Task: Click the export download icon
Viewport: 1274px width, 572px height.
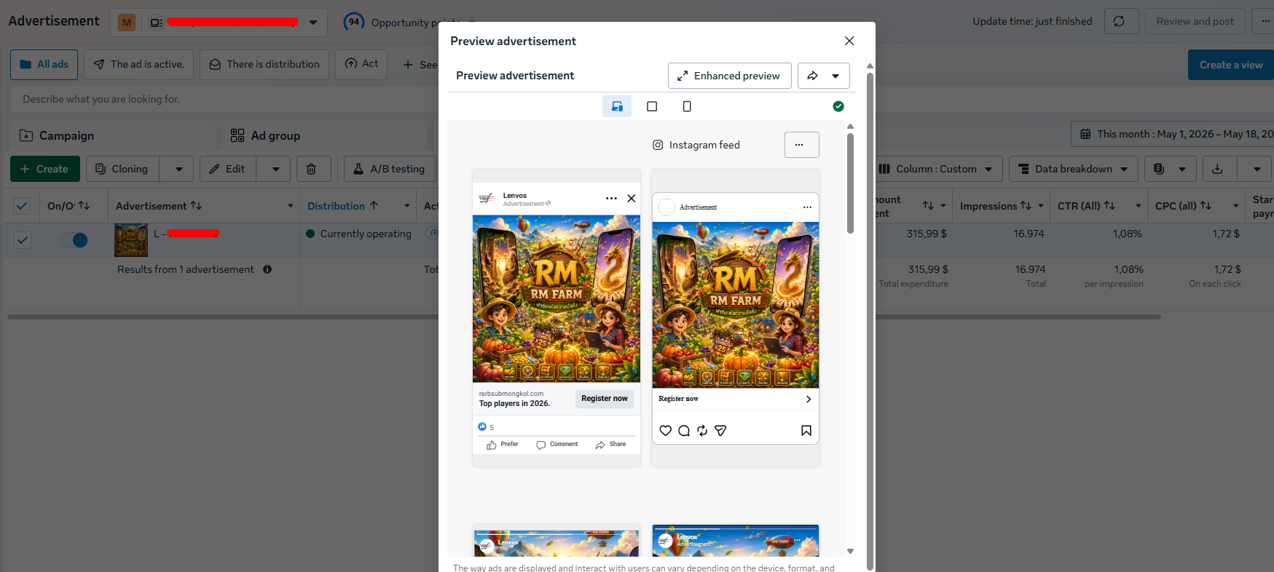Action: [1217, 169]
